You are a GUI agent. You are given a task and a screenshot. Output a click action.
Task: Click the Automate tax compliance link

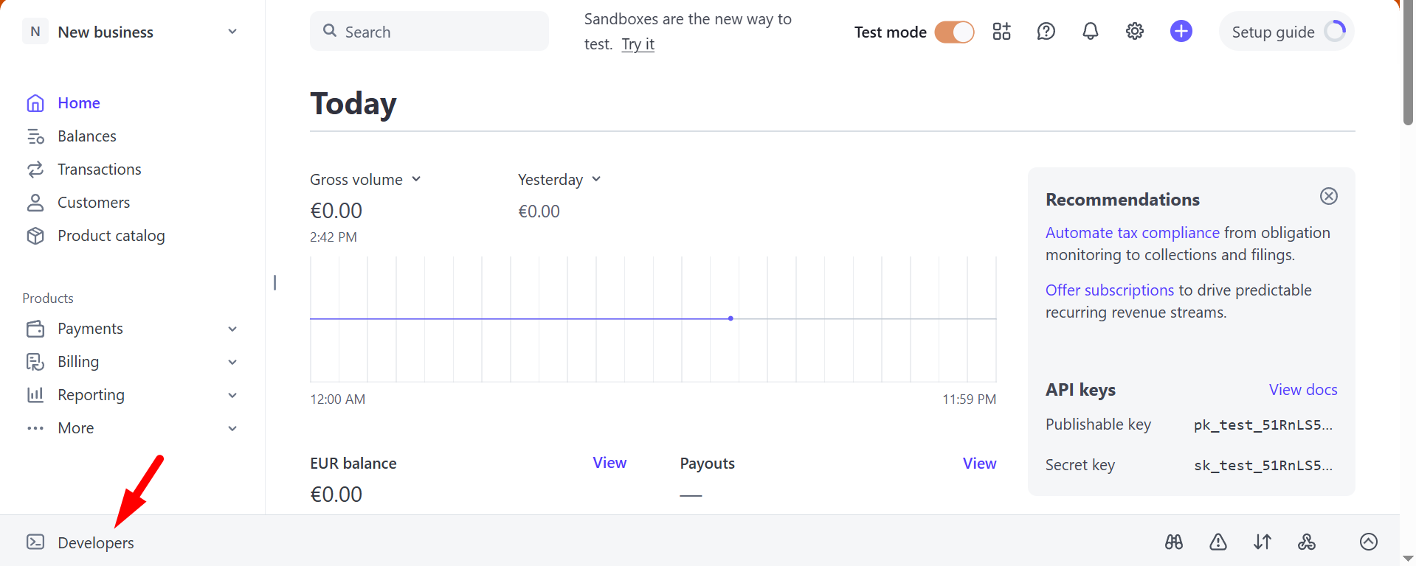[1132, 233]
